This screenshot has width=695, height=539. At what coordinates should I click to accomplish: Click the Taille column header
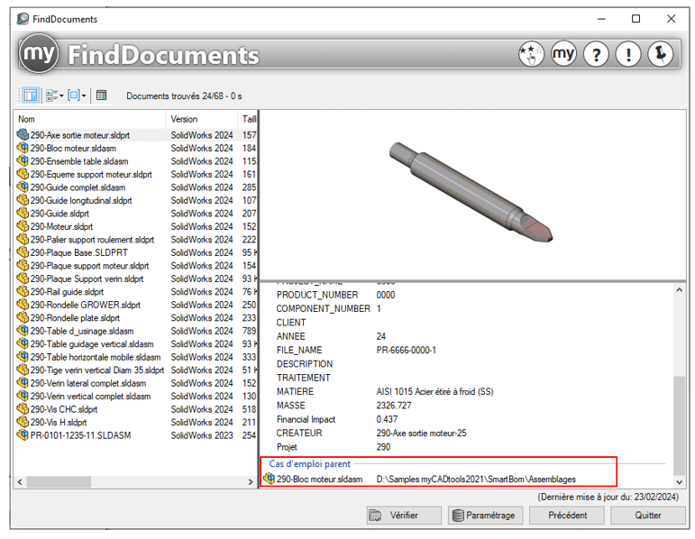248,119
